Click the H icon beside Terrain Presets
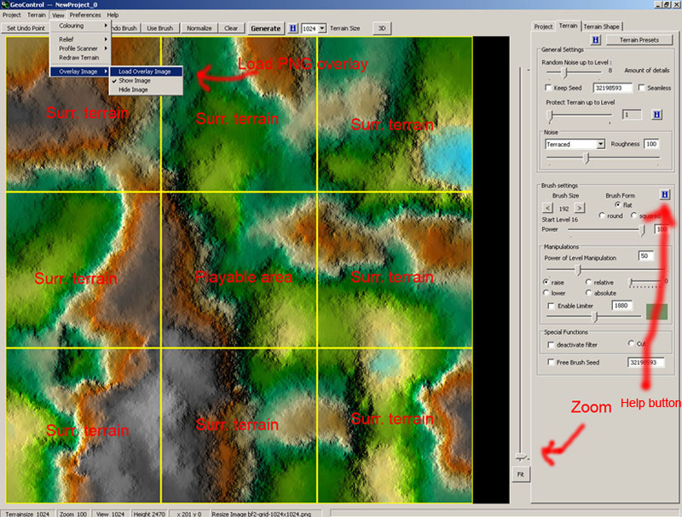The image size is (682, 517). 596,41
